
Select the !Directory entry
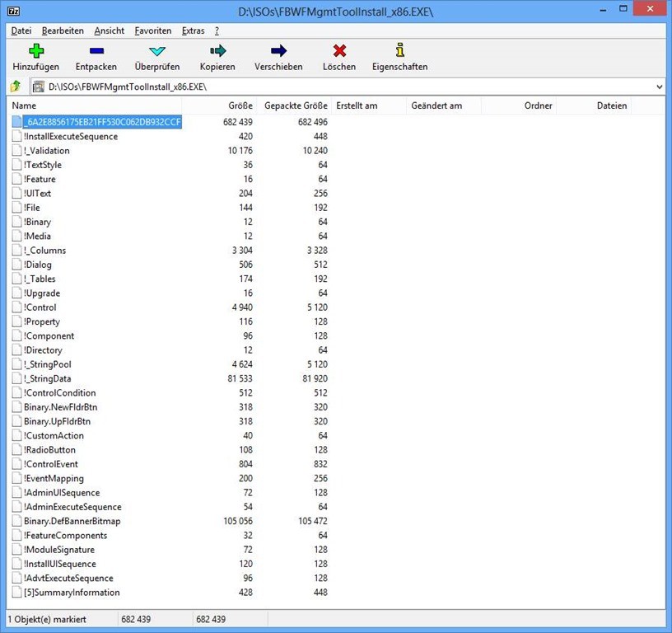coord(43,350)
